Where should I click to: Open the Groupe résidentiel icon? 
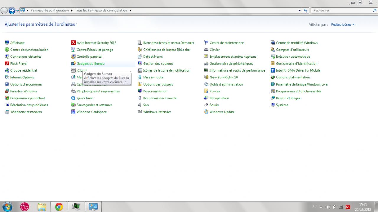(7, 70)
